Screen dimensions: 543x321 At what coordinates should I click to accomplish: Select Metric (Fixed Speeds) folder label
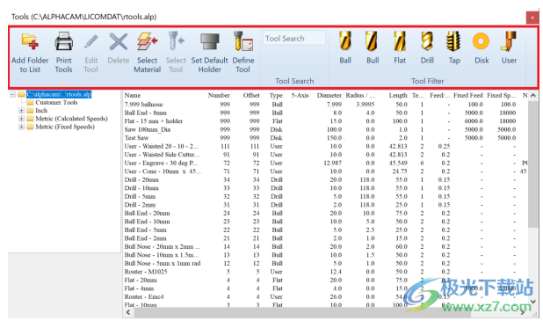65,127
